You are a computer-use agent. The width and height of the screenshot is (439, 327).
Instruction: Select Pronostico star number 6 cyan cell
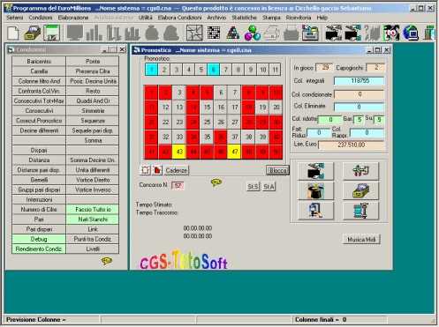point(214,70)
